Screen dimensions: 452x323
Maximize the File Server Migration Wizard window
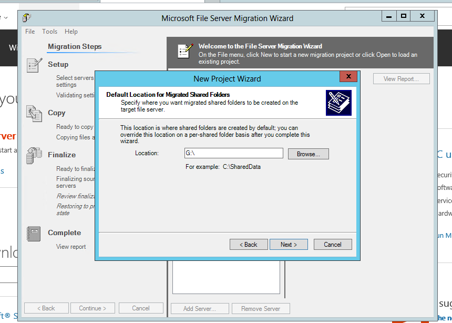(404, 16)
